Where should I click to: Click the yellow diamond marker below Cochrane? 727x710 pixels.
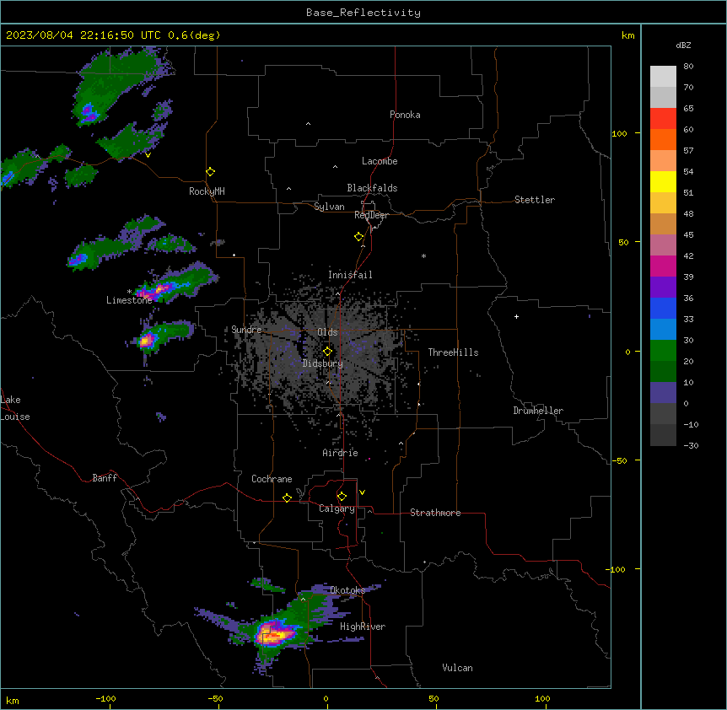287,498
